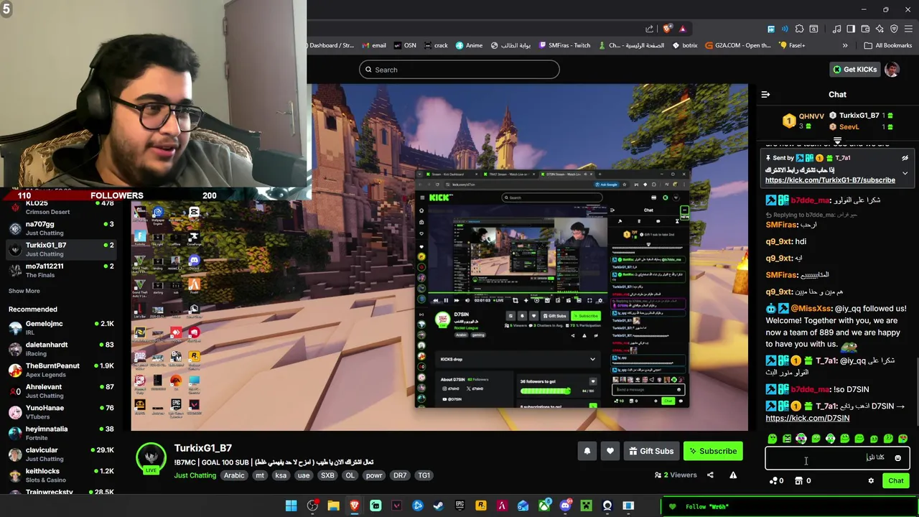Open the user profile avatar menu
Viewport: 919px width, 517px height.
[x=892, y=70]
